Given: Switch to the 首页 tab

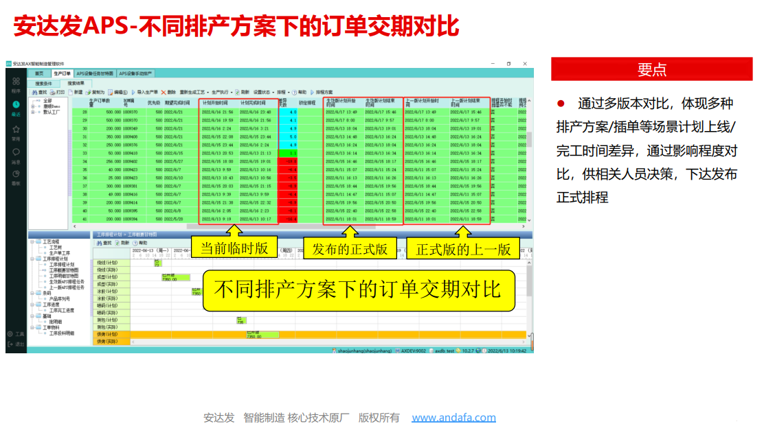Looking at the screenshot, I should [39, 73].
